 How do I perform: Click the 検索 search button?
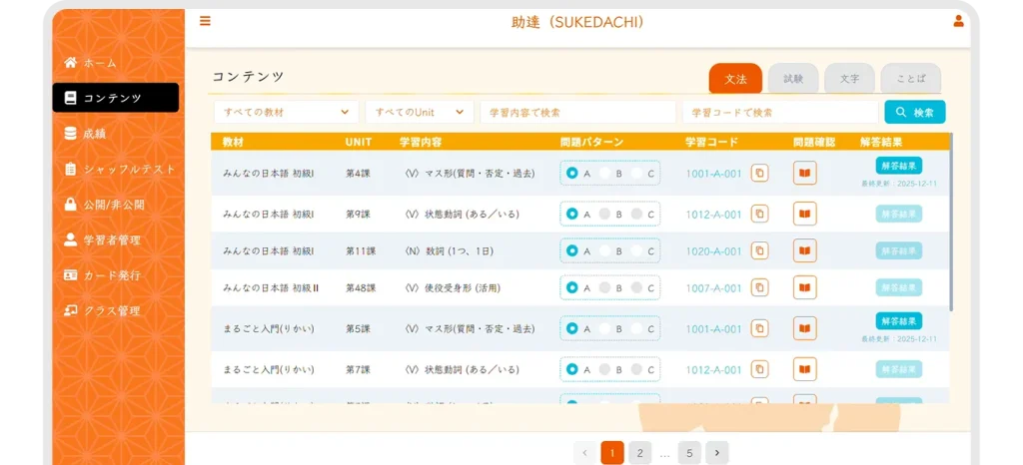914,113
